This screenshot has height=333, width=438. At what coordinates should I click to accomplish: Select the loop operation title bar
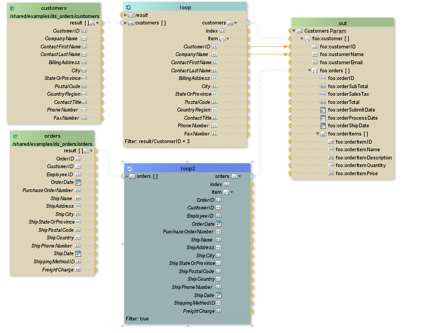coord(184,7)
